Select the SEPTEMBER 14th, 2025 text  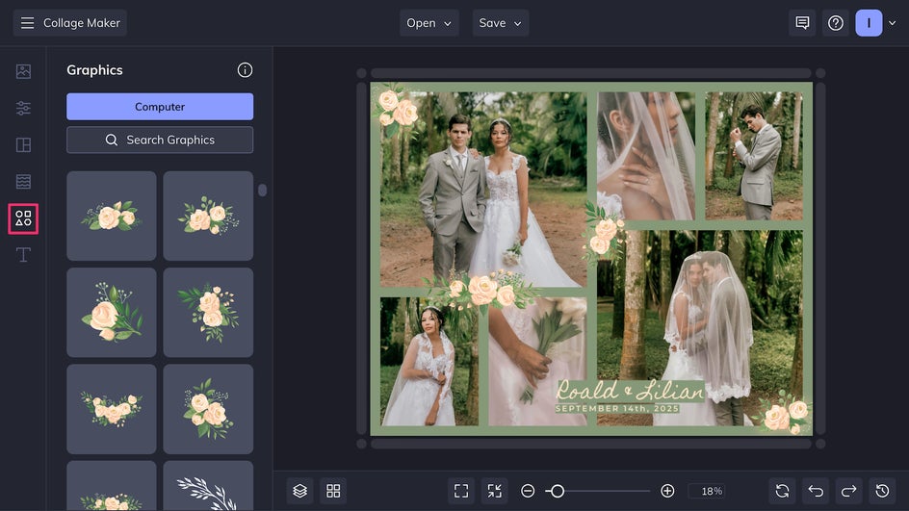pyautogui.click(x=617, y=408)
